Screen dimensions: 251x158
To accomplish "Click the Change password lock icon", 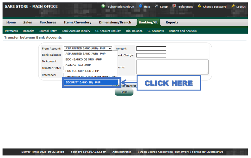I will click(199, 6).
